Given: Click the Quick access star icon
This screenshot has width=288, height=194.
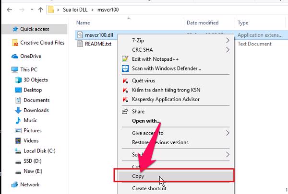Looking at the screenshot, I should point(14,29).
